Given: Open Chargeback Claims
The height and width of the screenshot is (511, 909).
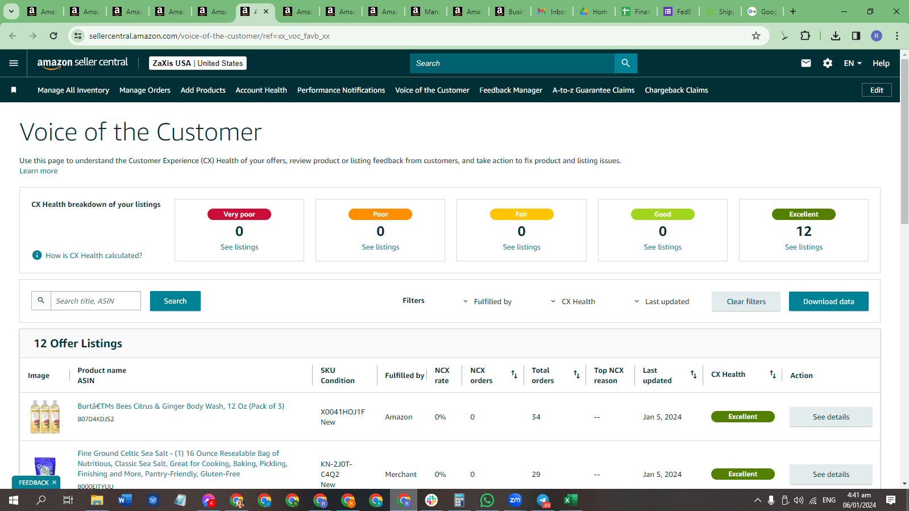Looking at the screenshot, I should click(x=676, y=90).
